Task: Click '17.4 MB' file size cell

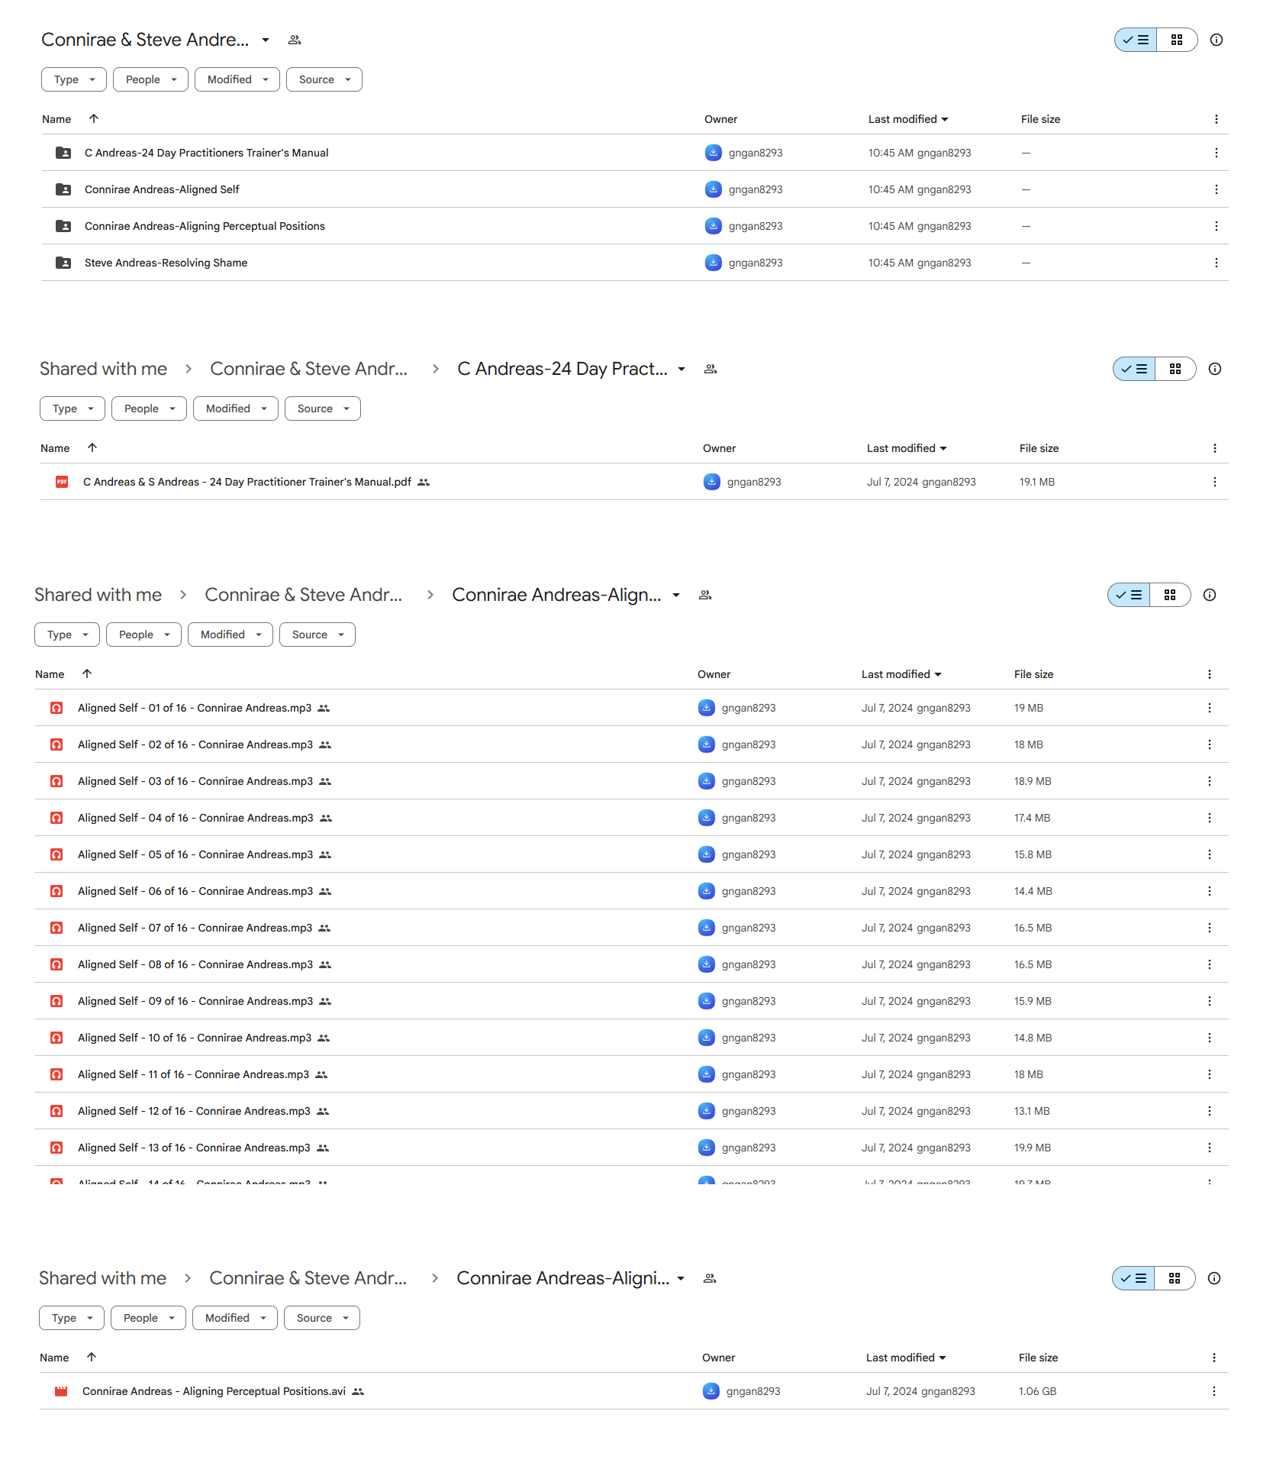Action: point(1032,818)
